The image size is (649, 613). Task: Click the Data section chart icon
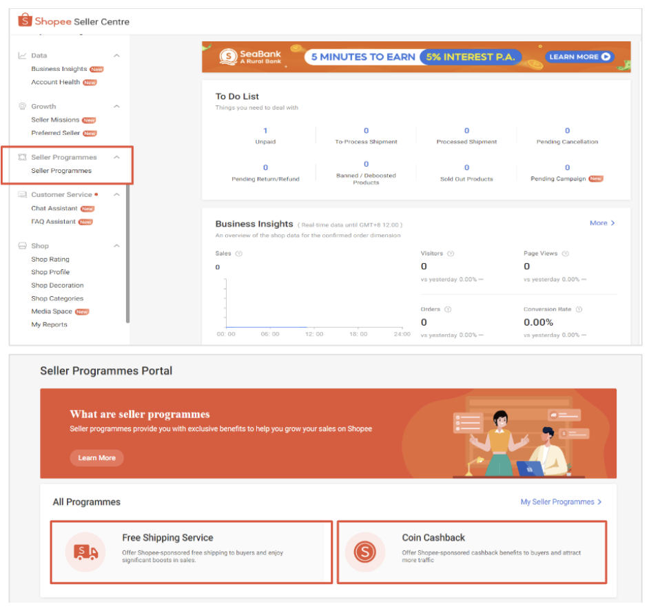click(x=23, y=55)
